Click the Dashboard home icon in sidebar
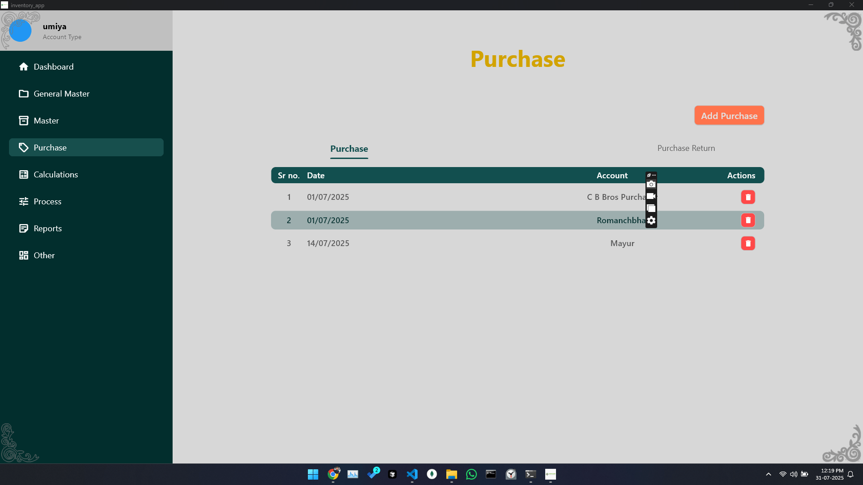Image resolution: width=863 pixels, height=485 pixels. point(23,66)
